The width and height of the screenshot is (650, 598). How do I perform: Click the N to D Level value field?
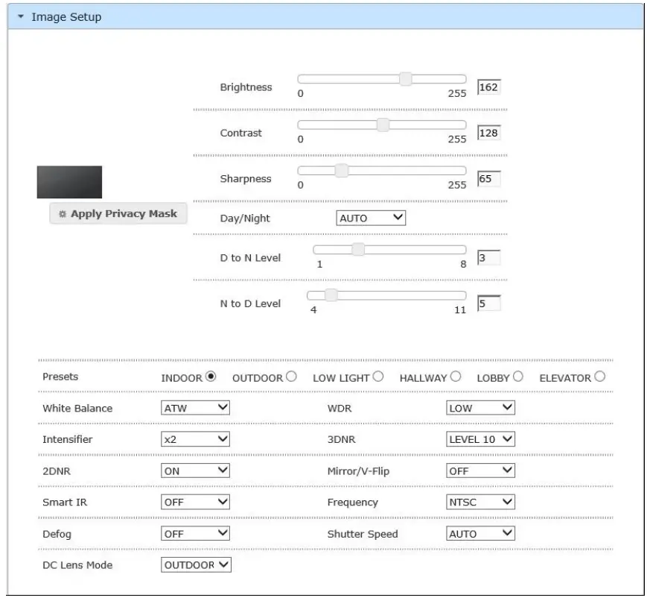(488, 303)
